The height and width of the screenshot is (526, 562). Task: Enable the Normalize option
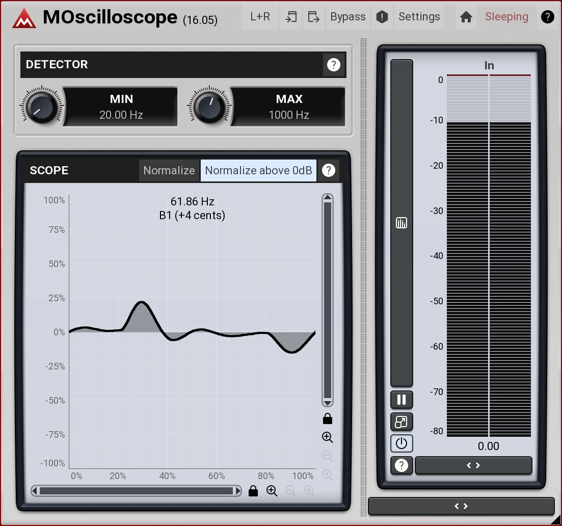pyautogui.click(x=169, y=170)
